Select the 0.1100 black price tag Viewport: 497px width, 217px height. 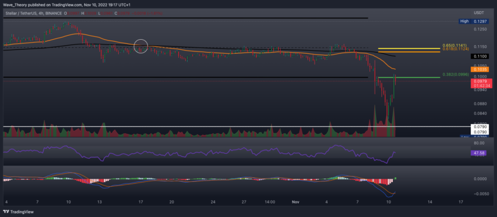pyautogui.click(x=479, y=57)
